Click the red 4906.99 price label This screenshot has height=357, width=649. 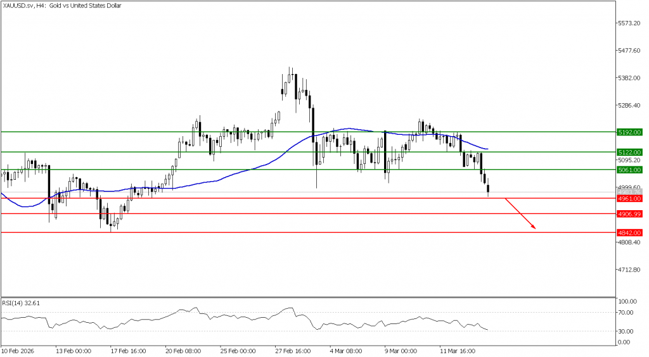tap(629, 214)
